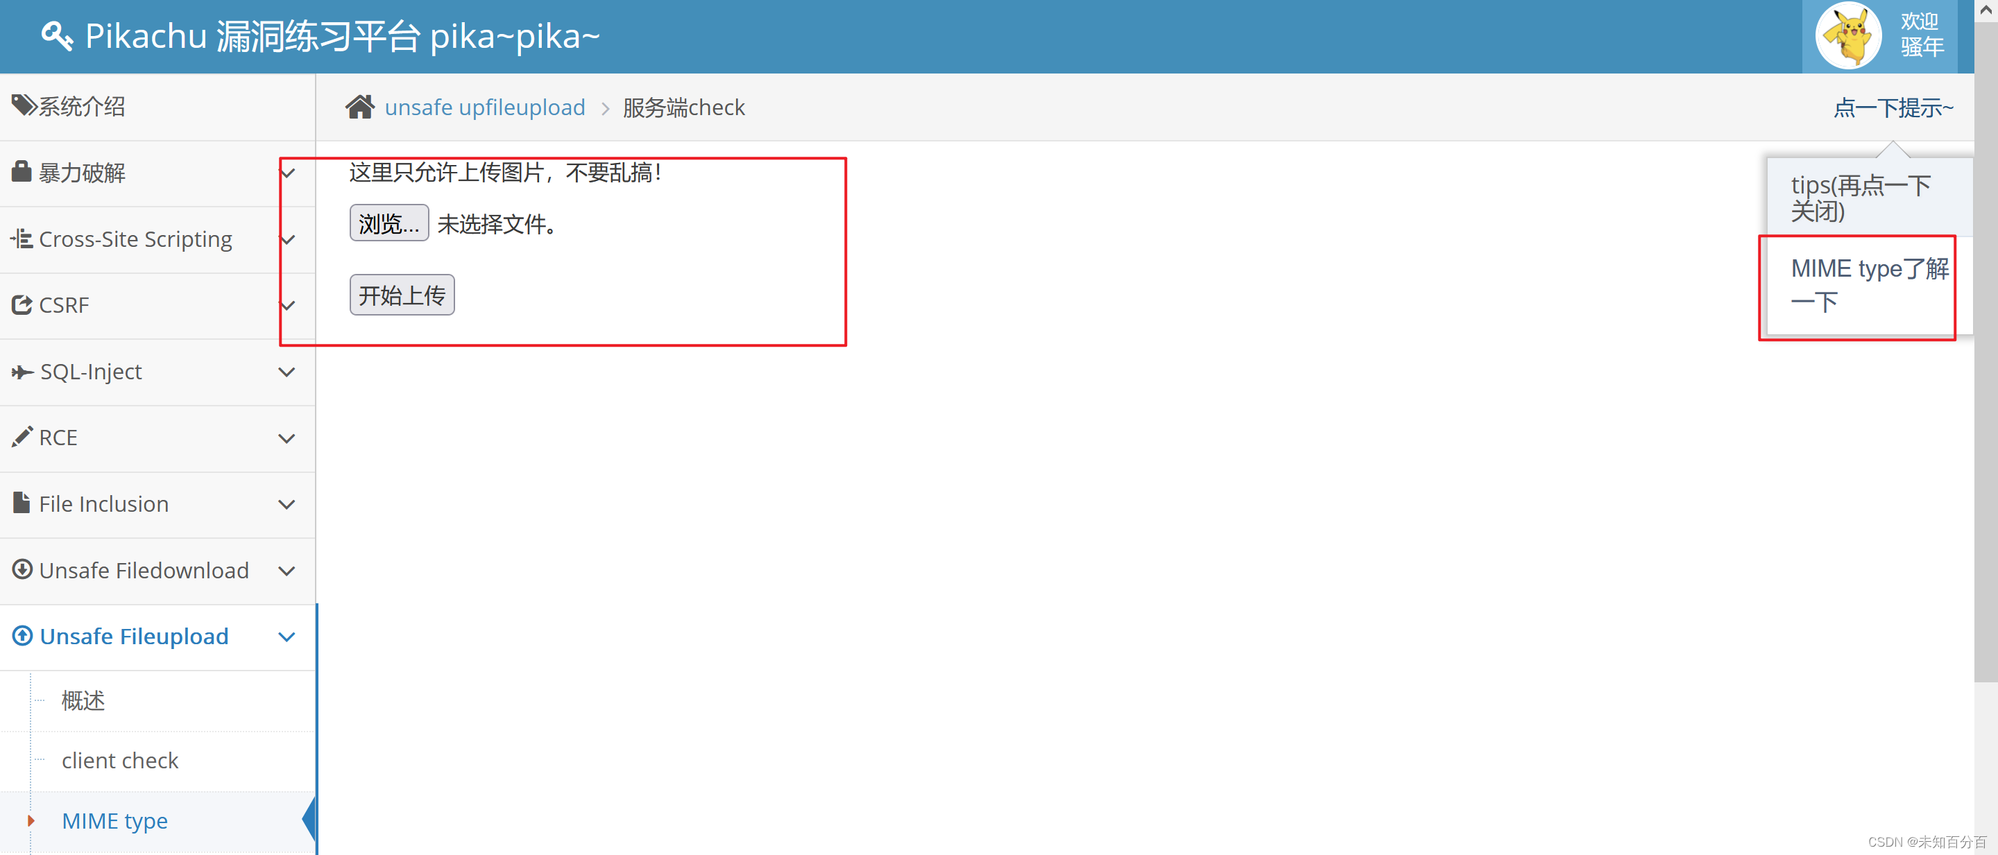
Task: Click the lock icon next to 暴力破解
Action: pyautogui.click(x=22, y=171)
